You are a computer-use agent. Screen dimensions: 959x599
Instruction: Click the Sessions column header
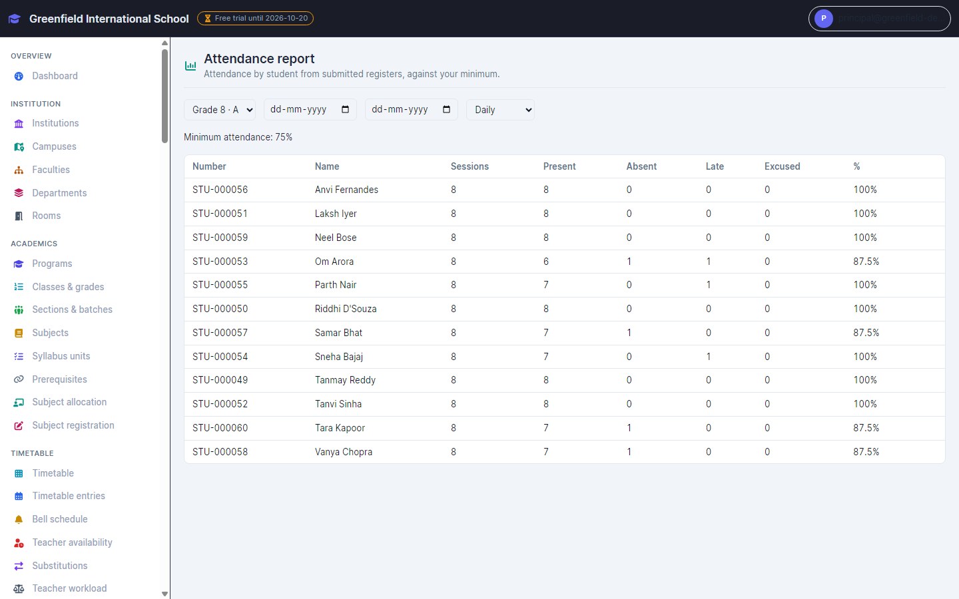click(x=470, y=166)
